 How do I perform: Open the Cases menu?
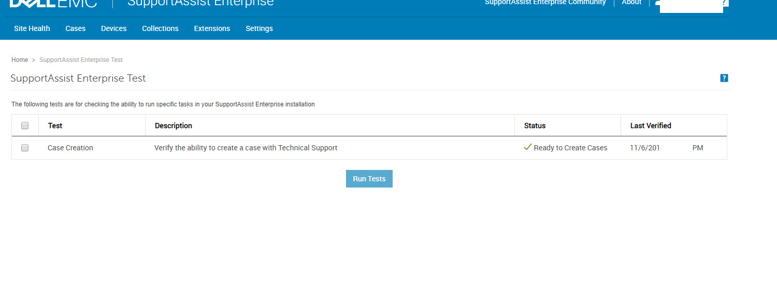pyautogui.click(x=76, y=28)
